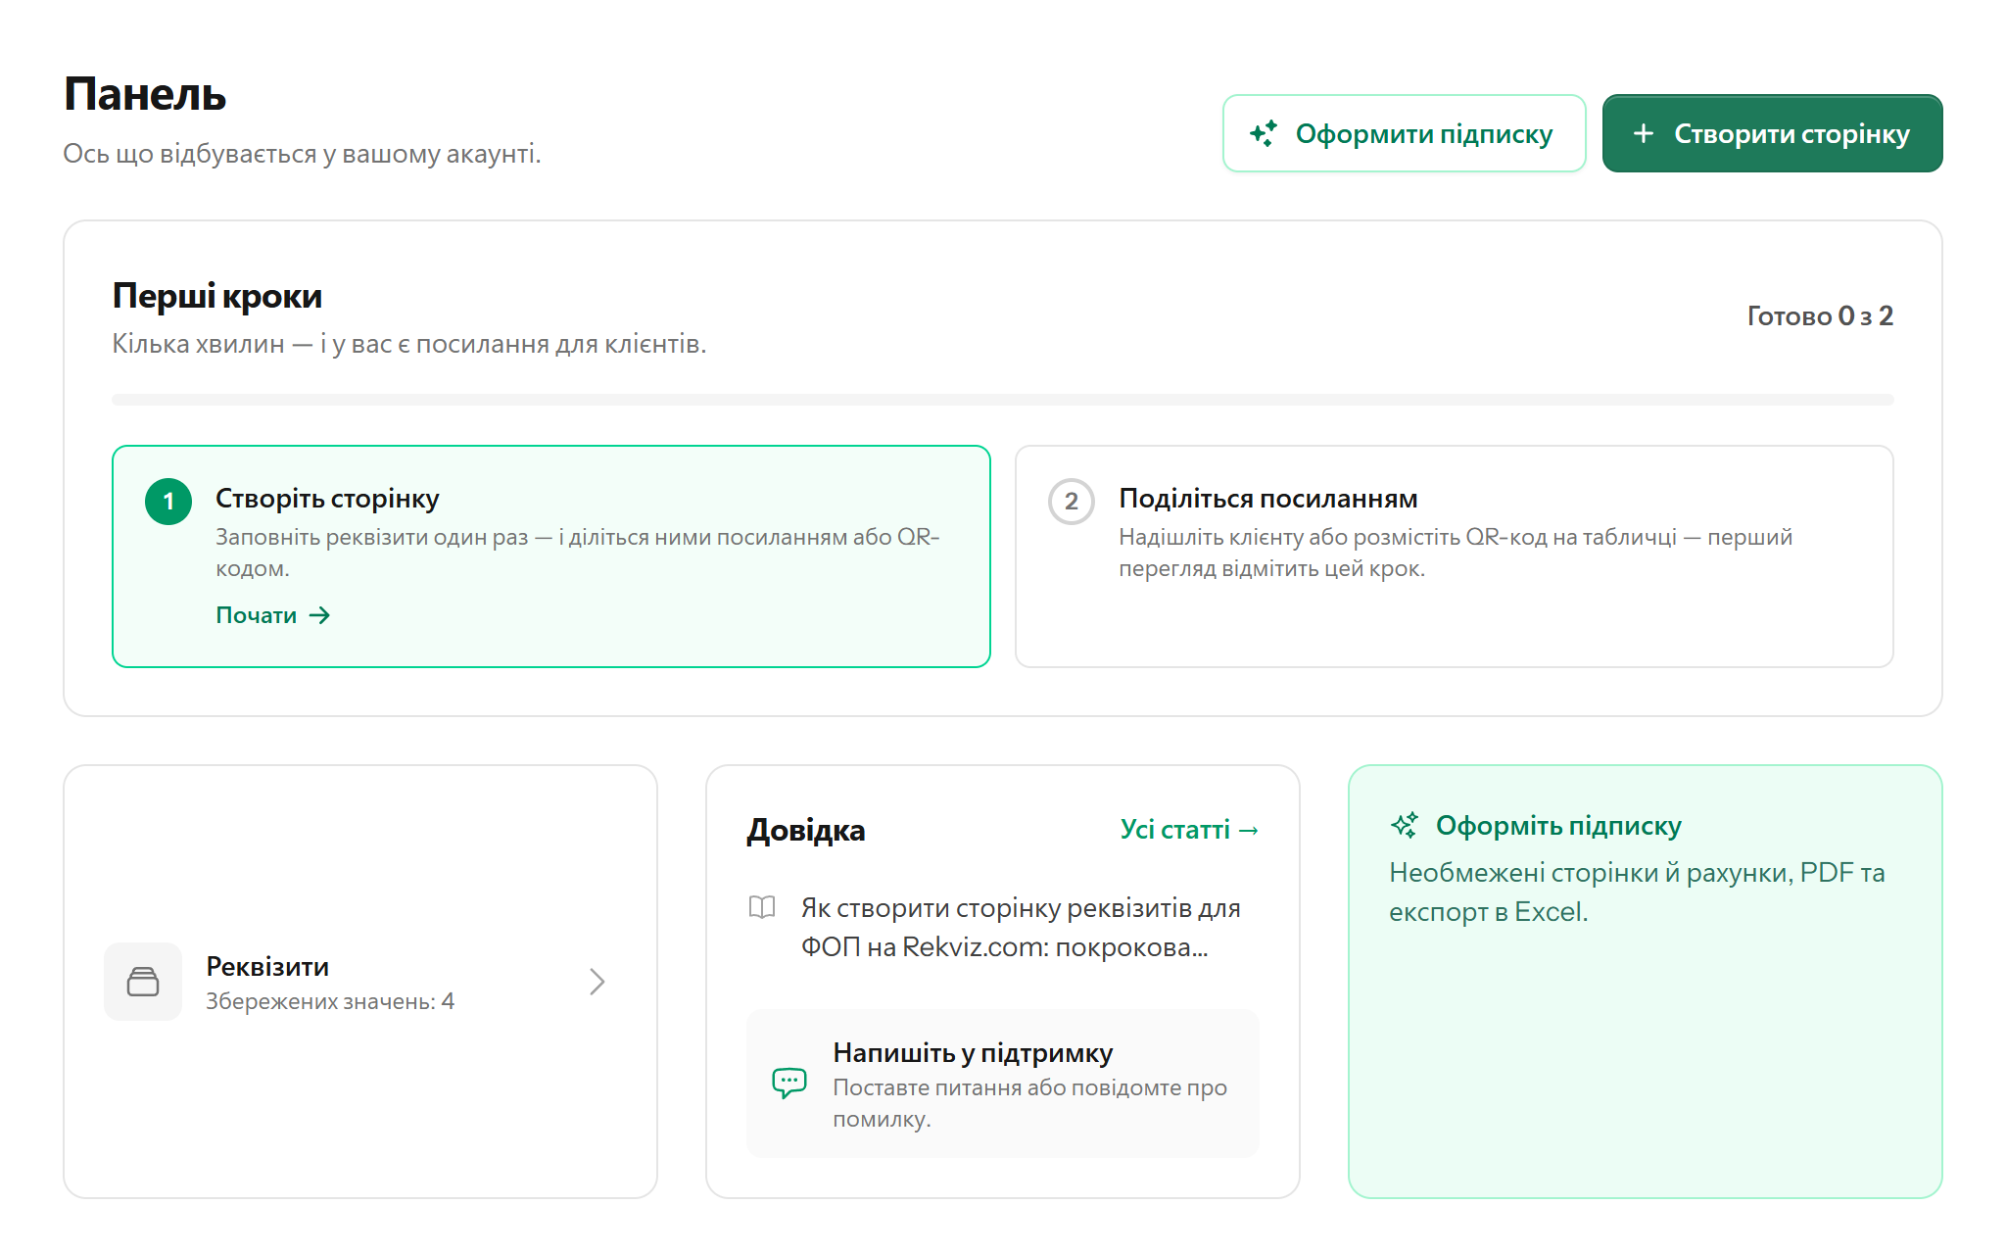Click the Довідка heading
Image resolution: width=2006 pixels, height=1254 pixels.
[806, 831]
